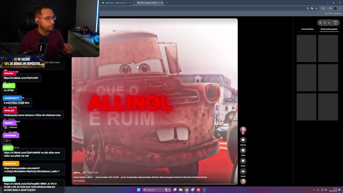Open the gabes__01 username link
Image resolution: width=343 pixels, height=193 pixels.
point(80,173)
